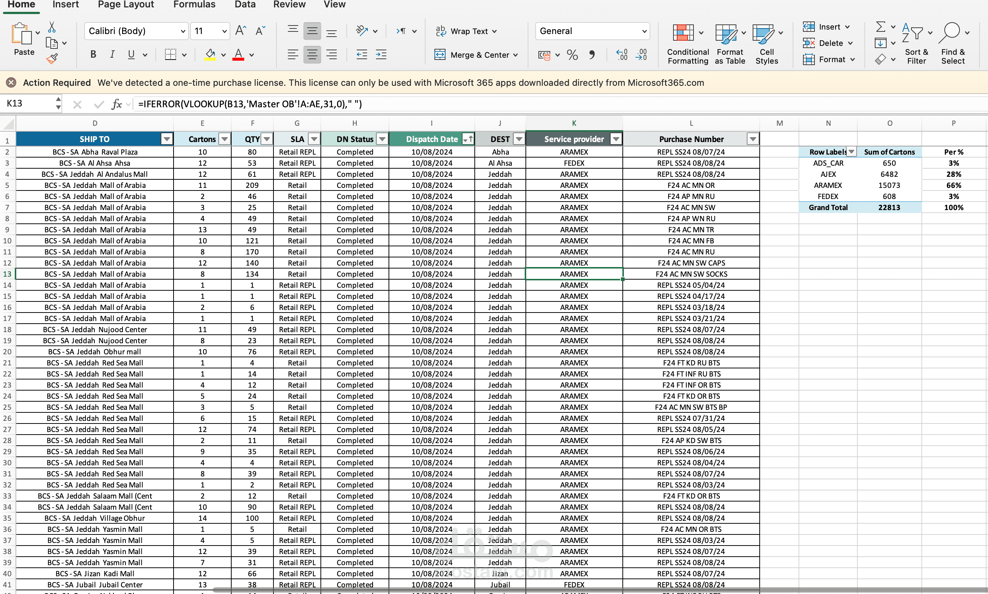
Task: Increase indent icon
Action: [381, 54]
